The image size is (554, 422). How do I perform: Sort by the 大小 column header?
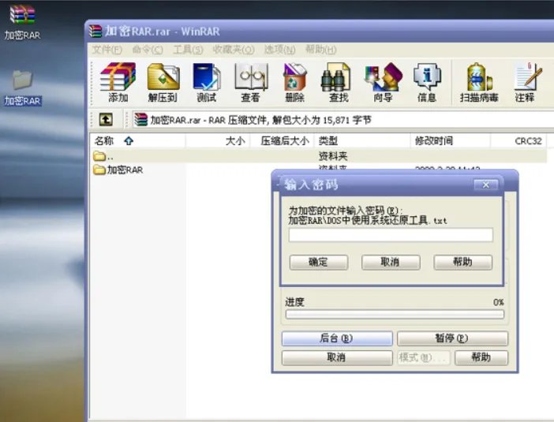click(218, 141)
